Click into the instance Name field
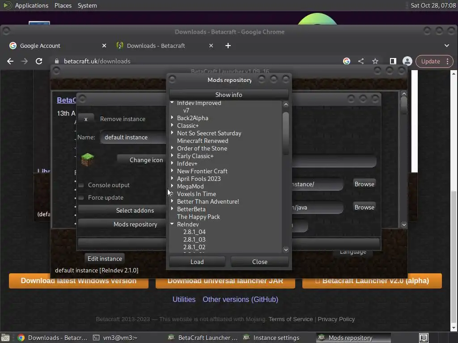This screenshot has width=458, height=343. click(x=133, y=138)
